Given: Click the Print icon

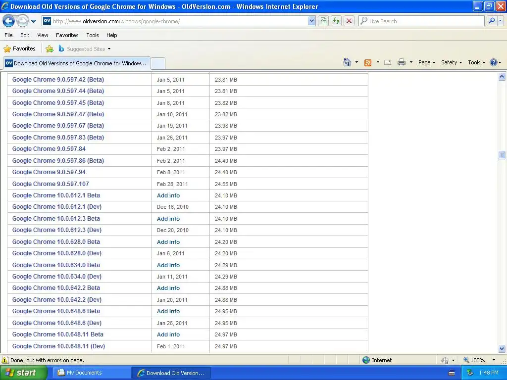Looking at the screenshot, I should [x=401, y=62].
